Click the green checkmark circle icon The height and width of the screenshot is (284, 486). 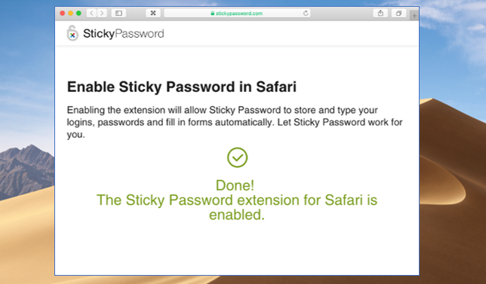[x=238, y=157]
